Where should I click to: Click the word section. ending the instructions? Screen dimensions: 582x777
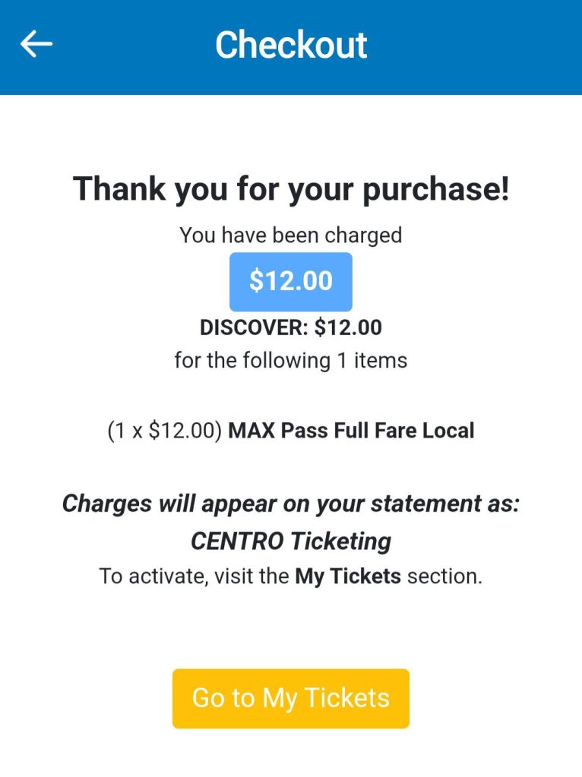coord(444,576)
